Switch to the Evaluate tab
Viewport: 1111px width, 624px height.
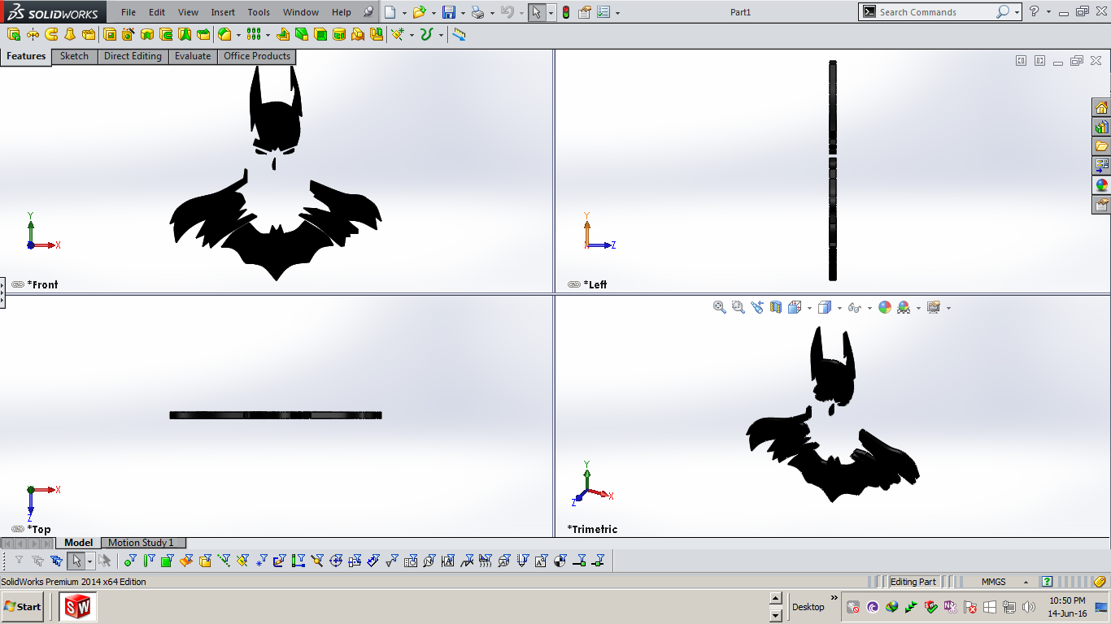pos(193,56)
